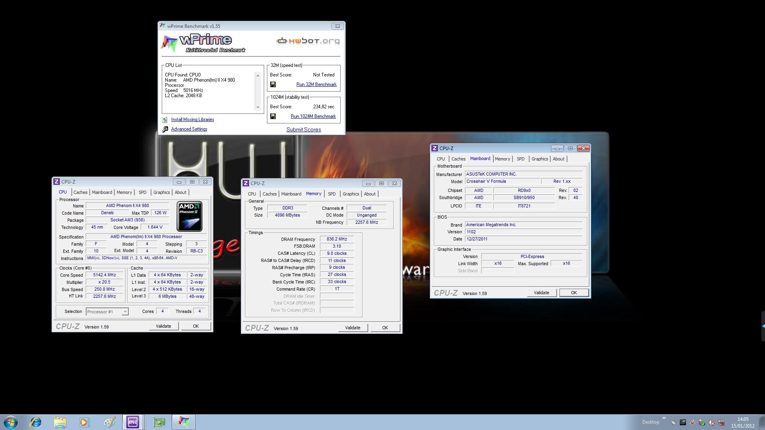This screenshot has height=430, width=765.
Task: Click the 234,82 sec best score
Action: click(324, 107)
